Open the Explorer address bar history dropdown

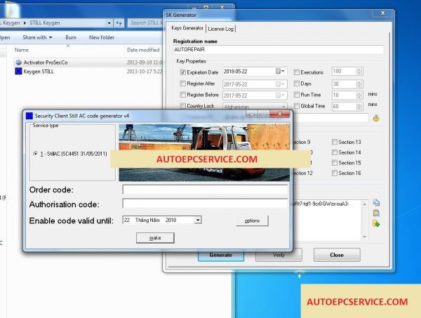point(109,23)
